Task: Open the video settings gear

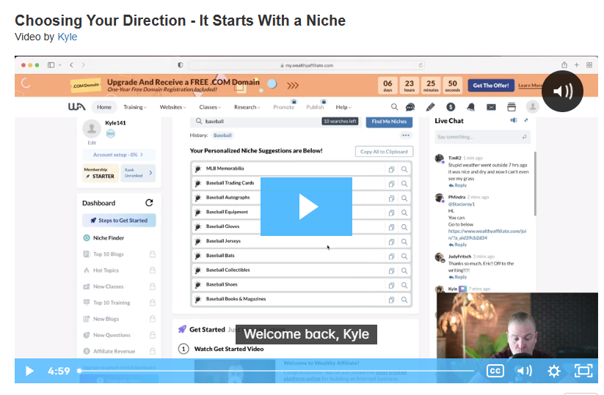Action: click(554, 371)
